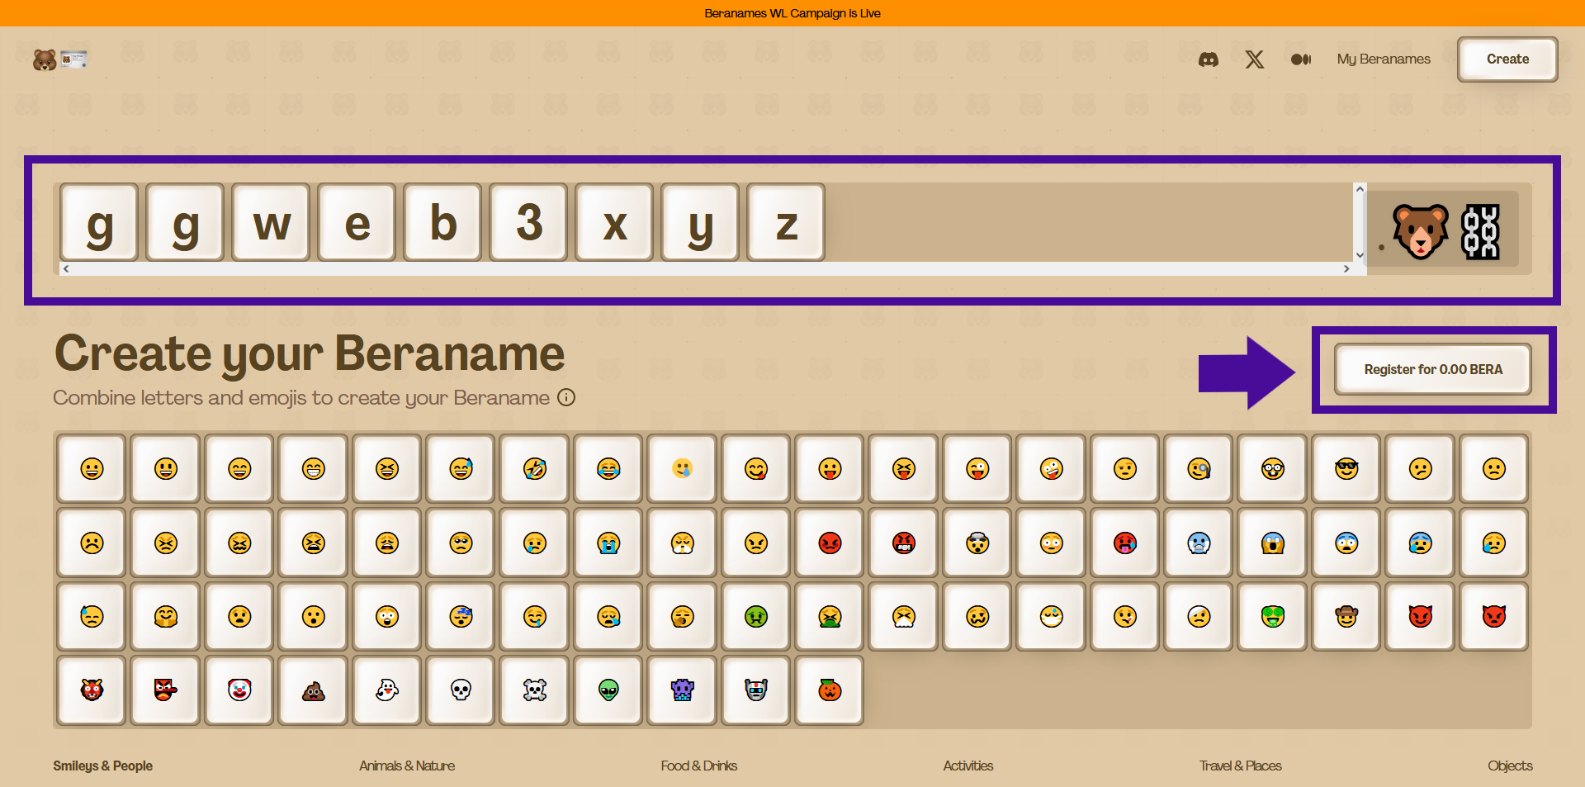Select the poop emoji tile
Screen dimensions: 1585x787
313,690
